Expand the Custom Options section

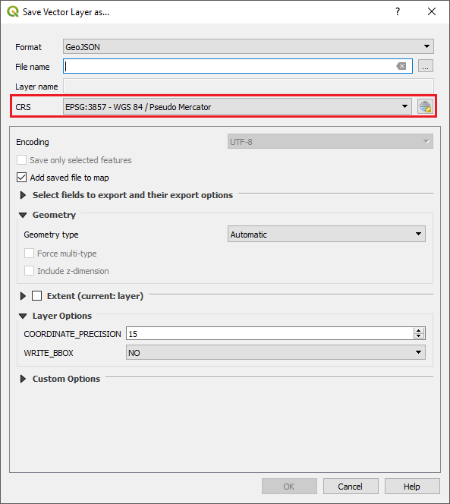pyautogui.click(x=23, y=379)
